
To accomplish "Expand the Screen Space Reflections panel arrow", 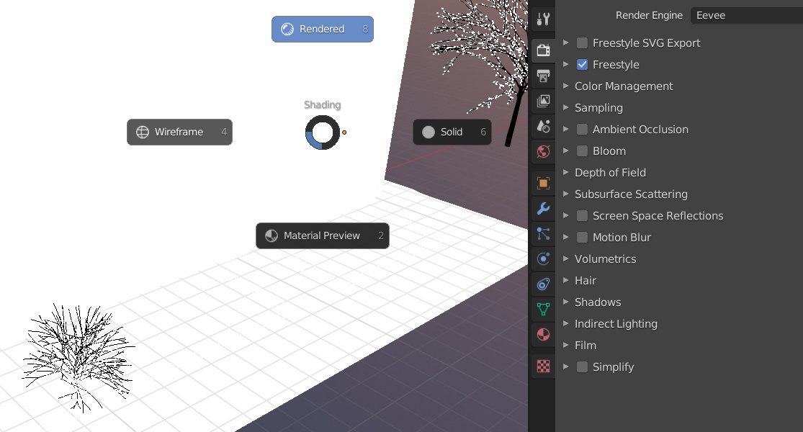I will pyautogui.click(x=566, y=215).
